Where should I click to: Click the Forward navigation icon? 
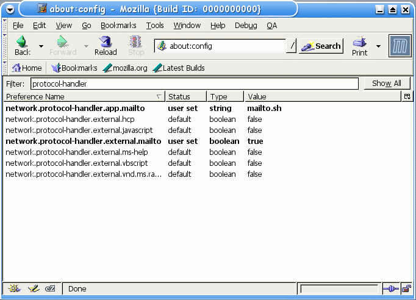click(63, 46)
